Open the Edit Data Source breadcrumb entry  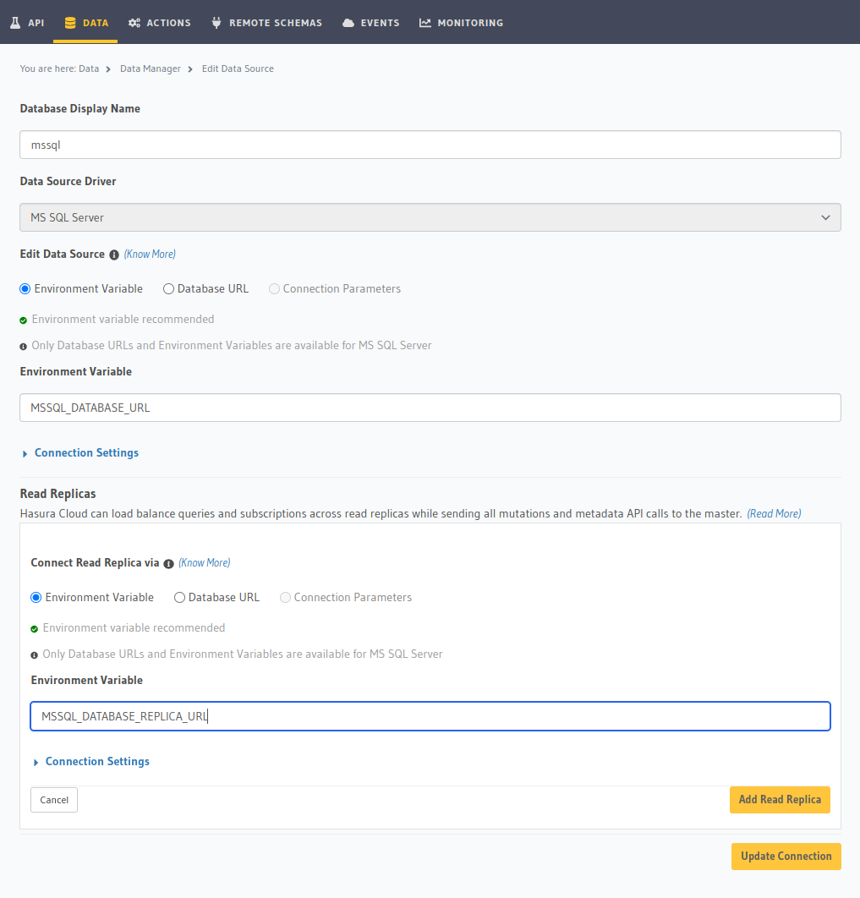tap(238, 68)
